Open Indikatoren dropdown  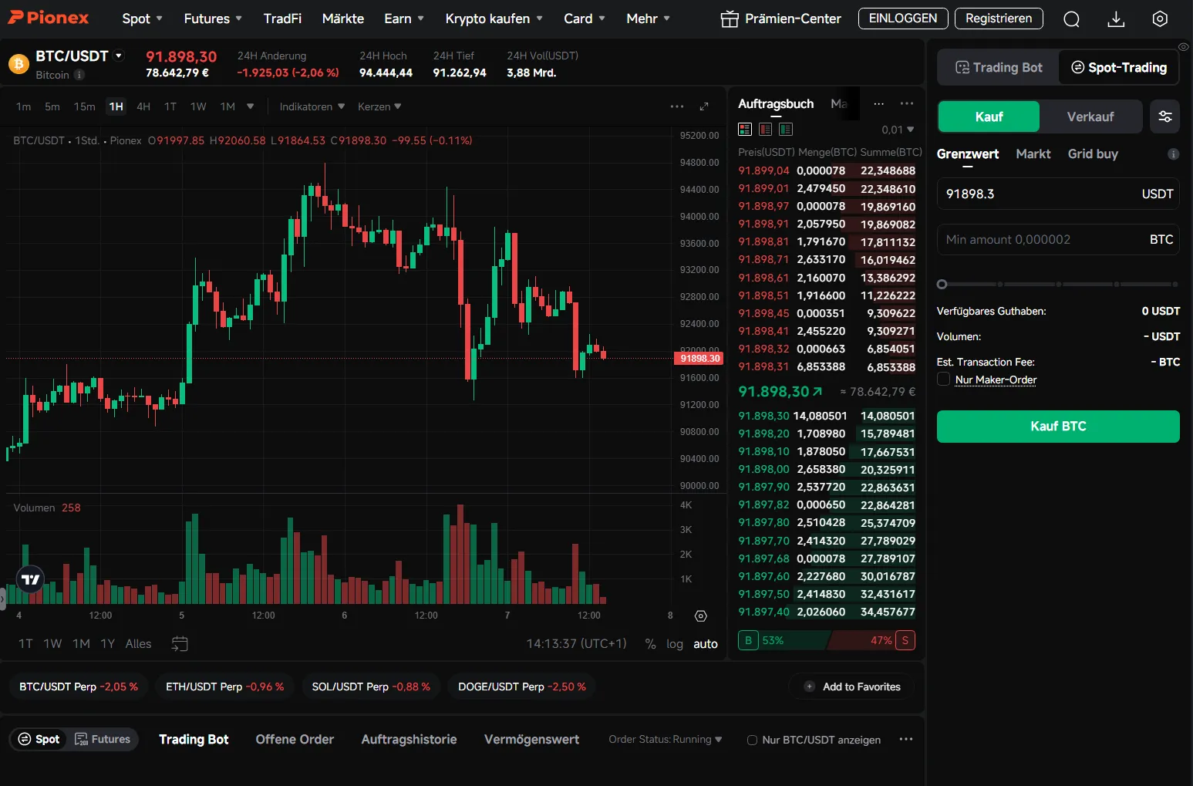tap(312, 106)
